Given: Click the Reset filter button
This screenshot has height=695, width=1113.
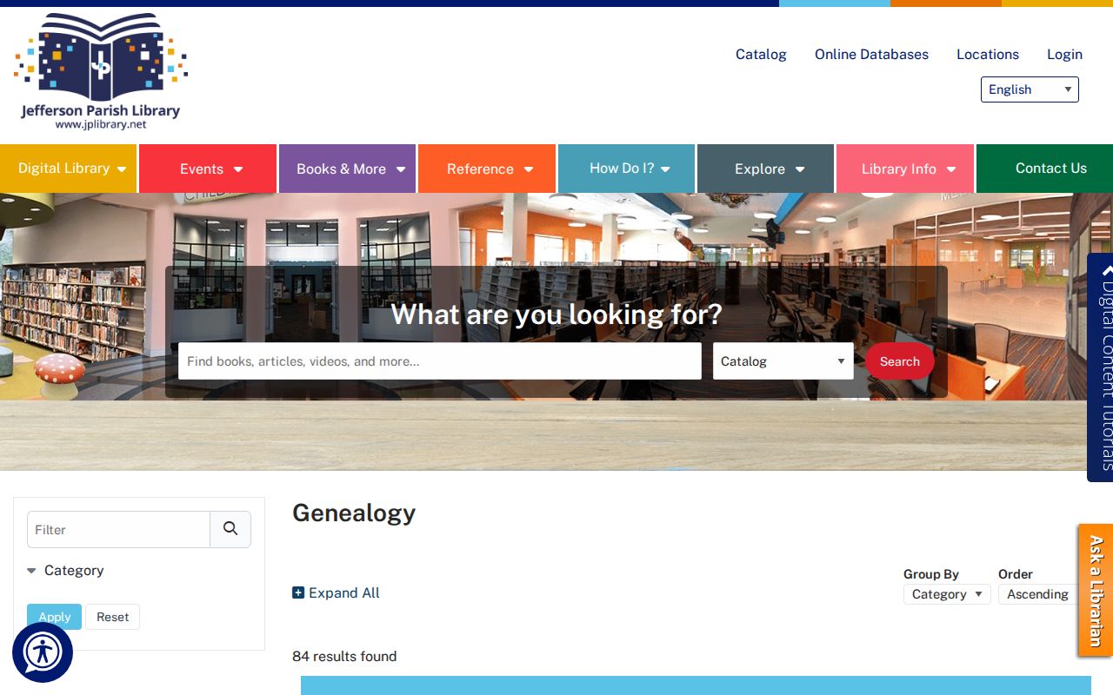Looking at the screenshot, I should (113, 617).
